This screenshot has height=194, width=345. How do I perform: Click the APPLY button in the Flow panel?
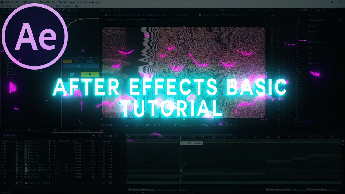(x=81, y=66)
